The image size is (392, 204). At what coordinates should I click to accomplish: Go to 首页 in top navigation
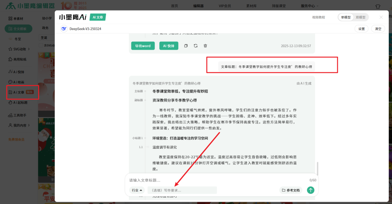[x=175, y=6]
